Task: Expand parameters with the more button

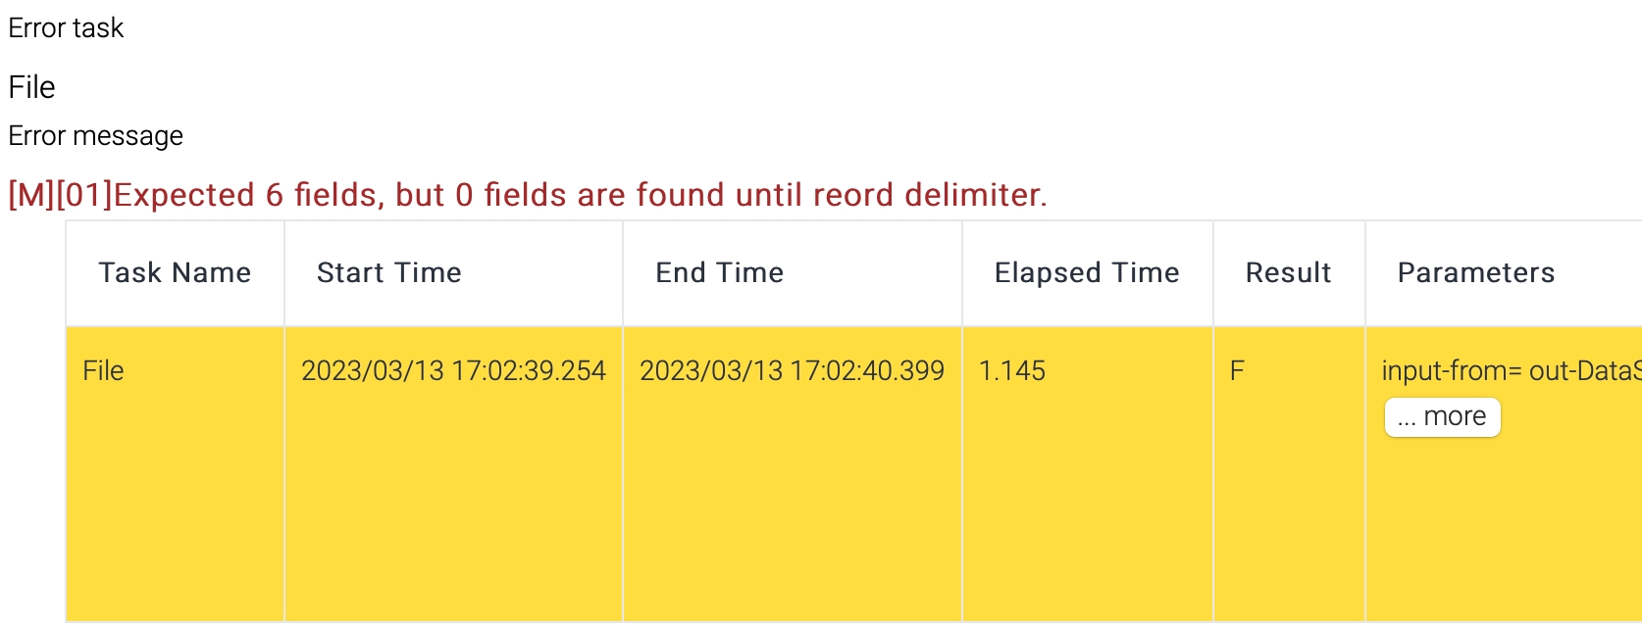Action: pyautogui.click(x=1442, y=417)
